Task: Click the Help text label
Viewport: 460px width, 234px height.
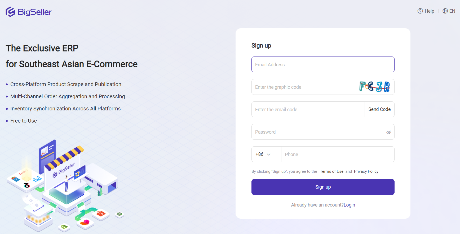Action: [x=429, y=11]
